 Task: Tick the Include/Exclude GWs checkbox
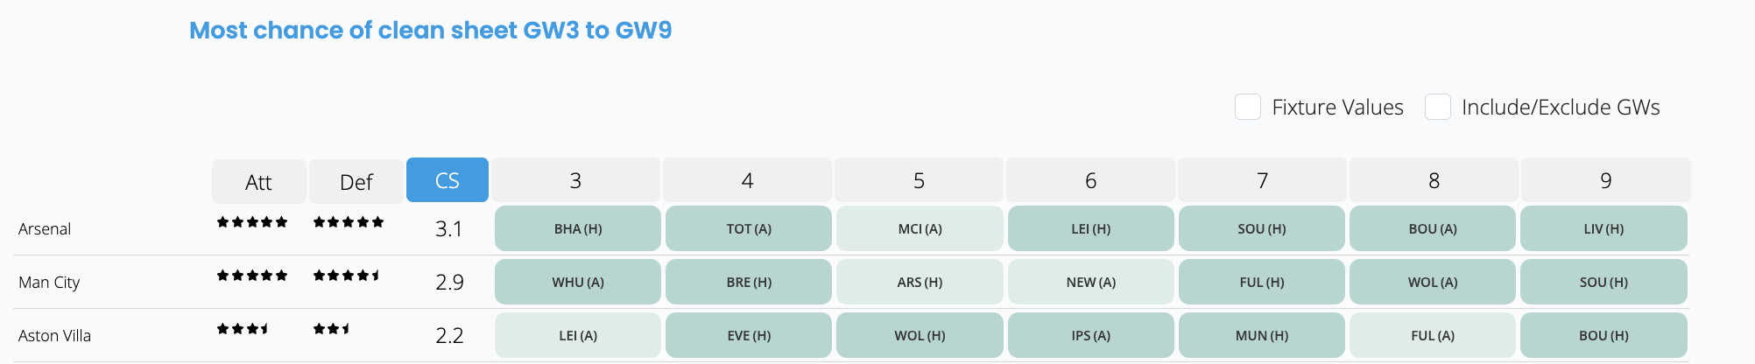(x=1437, y=107)
